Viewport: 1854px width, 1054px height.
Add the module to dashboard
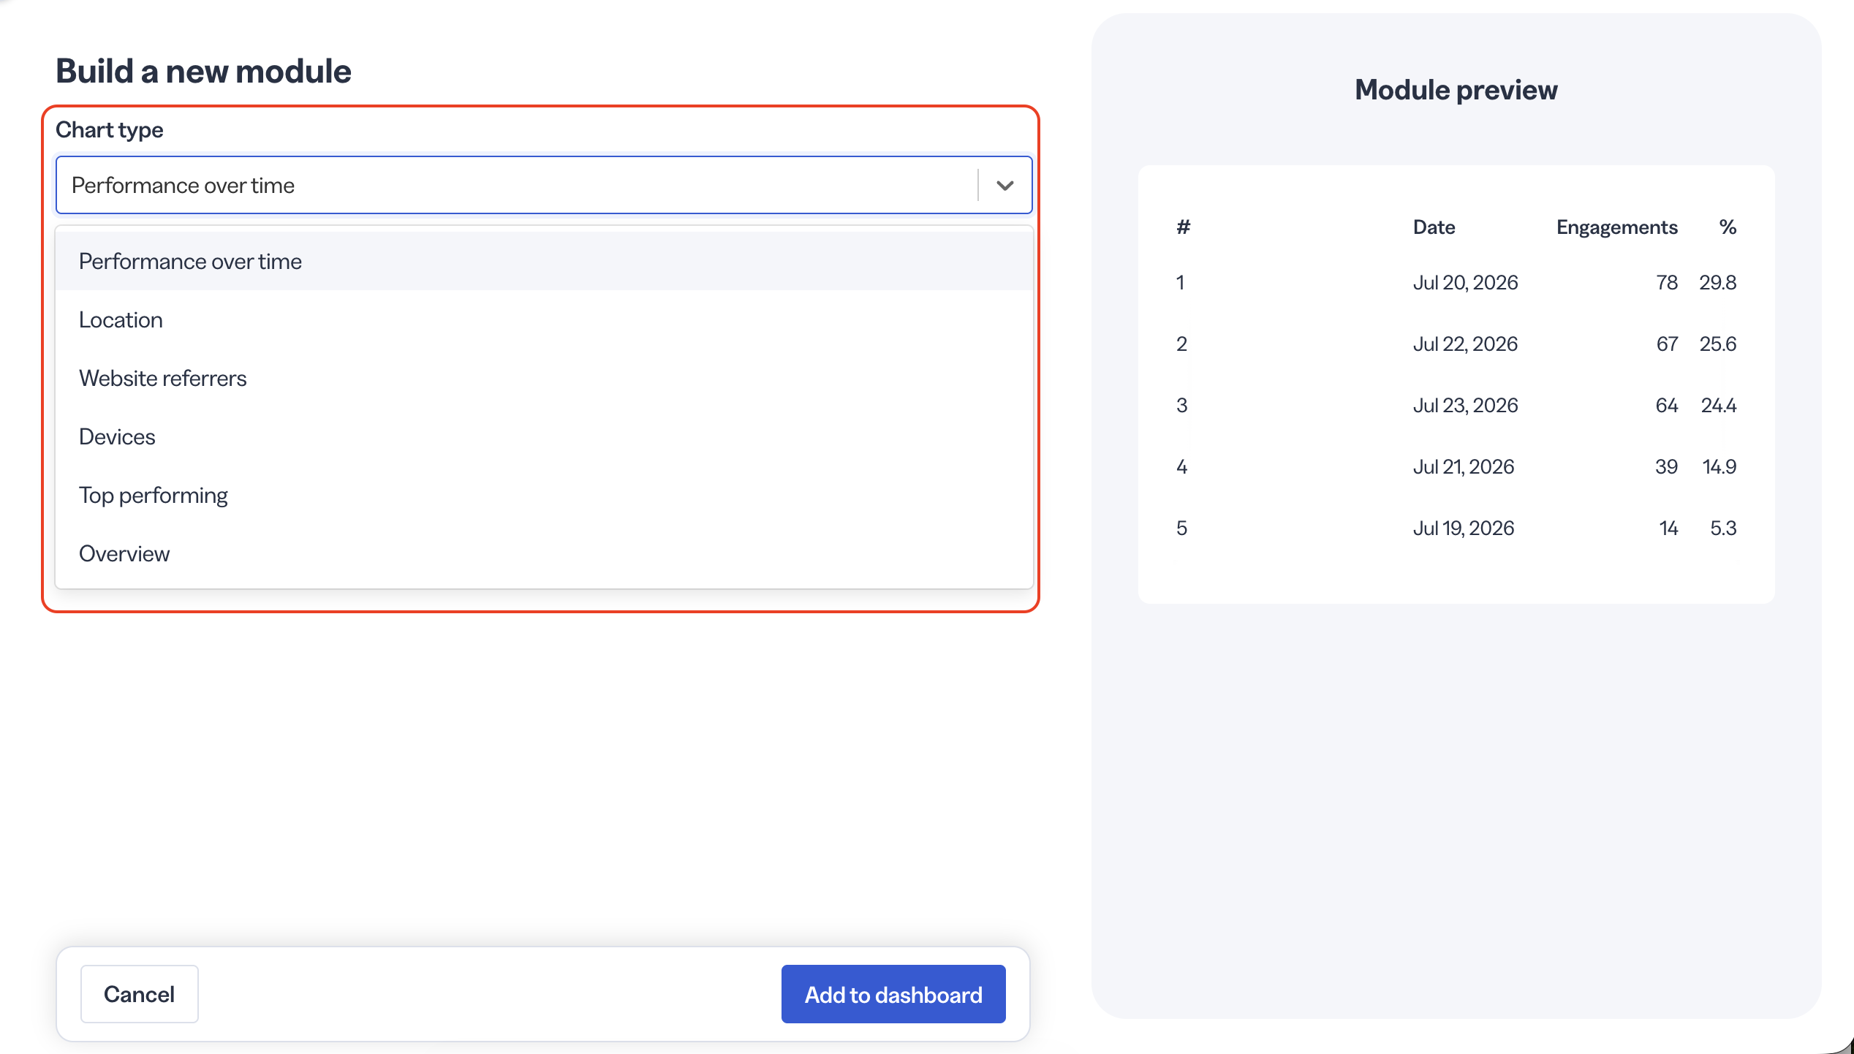coord(893,994)
